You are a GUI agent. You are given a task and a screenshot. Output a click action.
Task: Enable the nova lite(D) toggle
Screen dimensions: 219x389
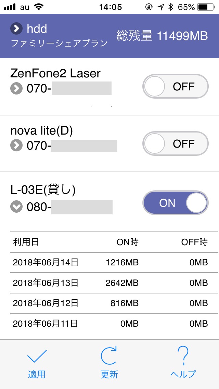pos(175,144)
